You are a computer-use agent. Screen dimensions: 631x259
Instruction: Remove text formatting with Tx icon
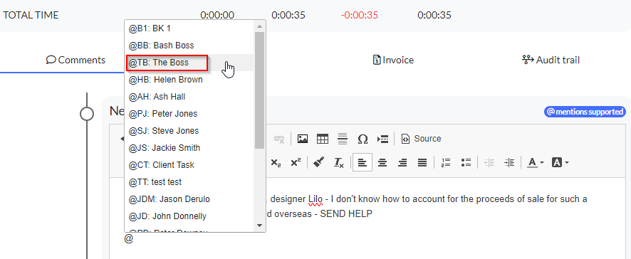pyautogui.click(x=339, y=163)
